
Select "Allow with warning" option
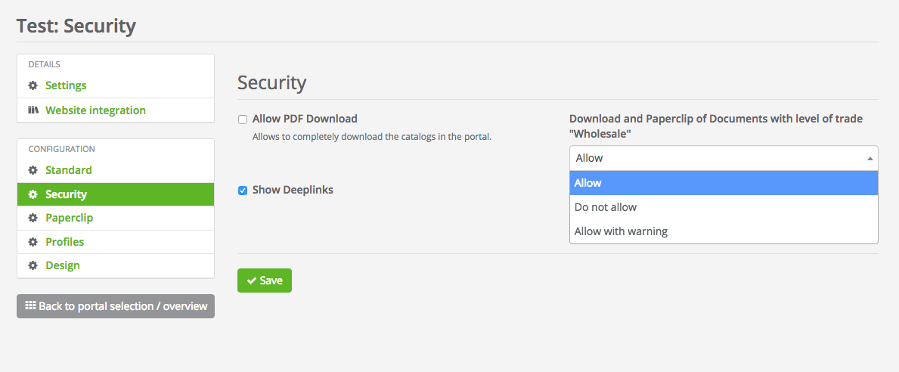coord(621,231)
